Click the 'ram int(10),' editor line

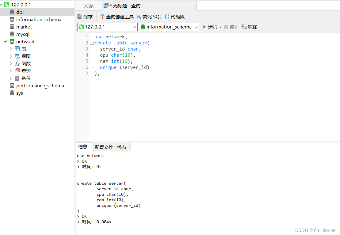[116, 61]
